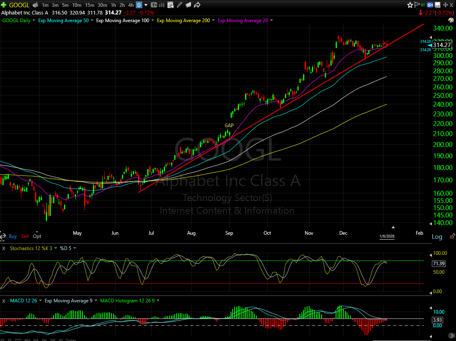Select the 2h timeframe
Image resolution: width=456 pixels, height=341 pixels.
tap(122, 5)
